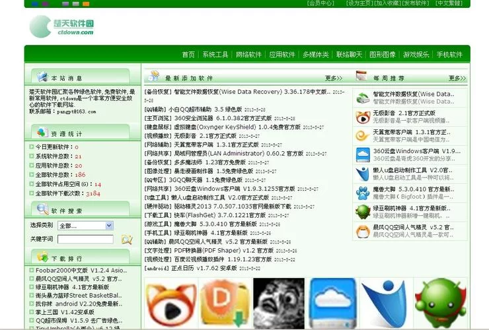
Task: Open the large green android thumbnail
Action: pos(441,303)
